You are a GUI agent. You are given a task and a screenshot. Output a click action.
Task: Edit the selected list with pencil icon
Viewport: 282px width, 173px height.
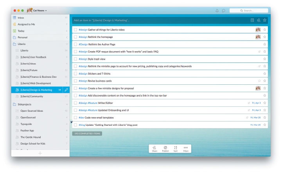click(66, 90)
